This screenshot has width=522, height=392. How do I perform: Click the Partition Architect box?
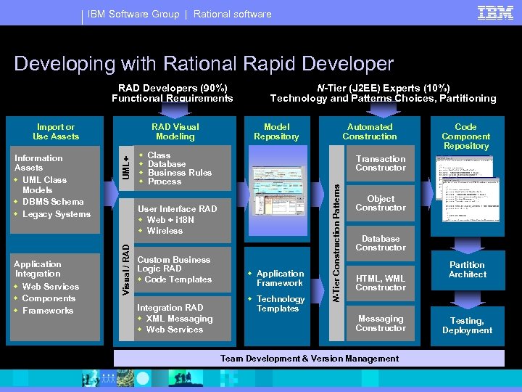tap(468, 270)
